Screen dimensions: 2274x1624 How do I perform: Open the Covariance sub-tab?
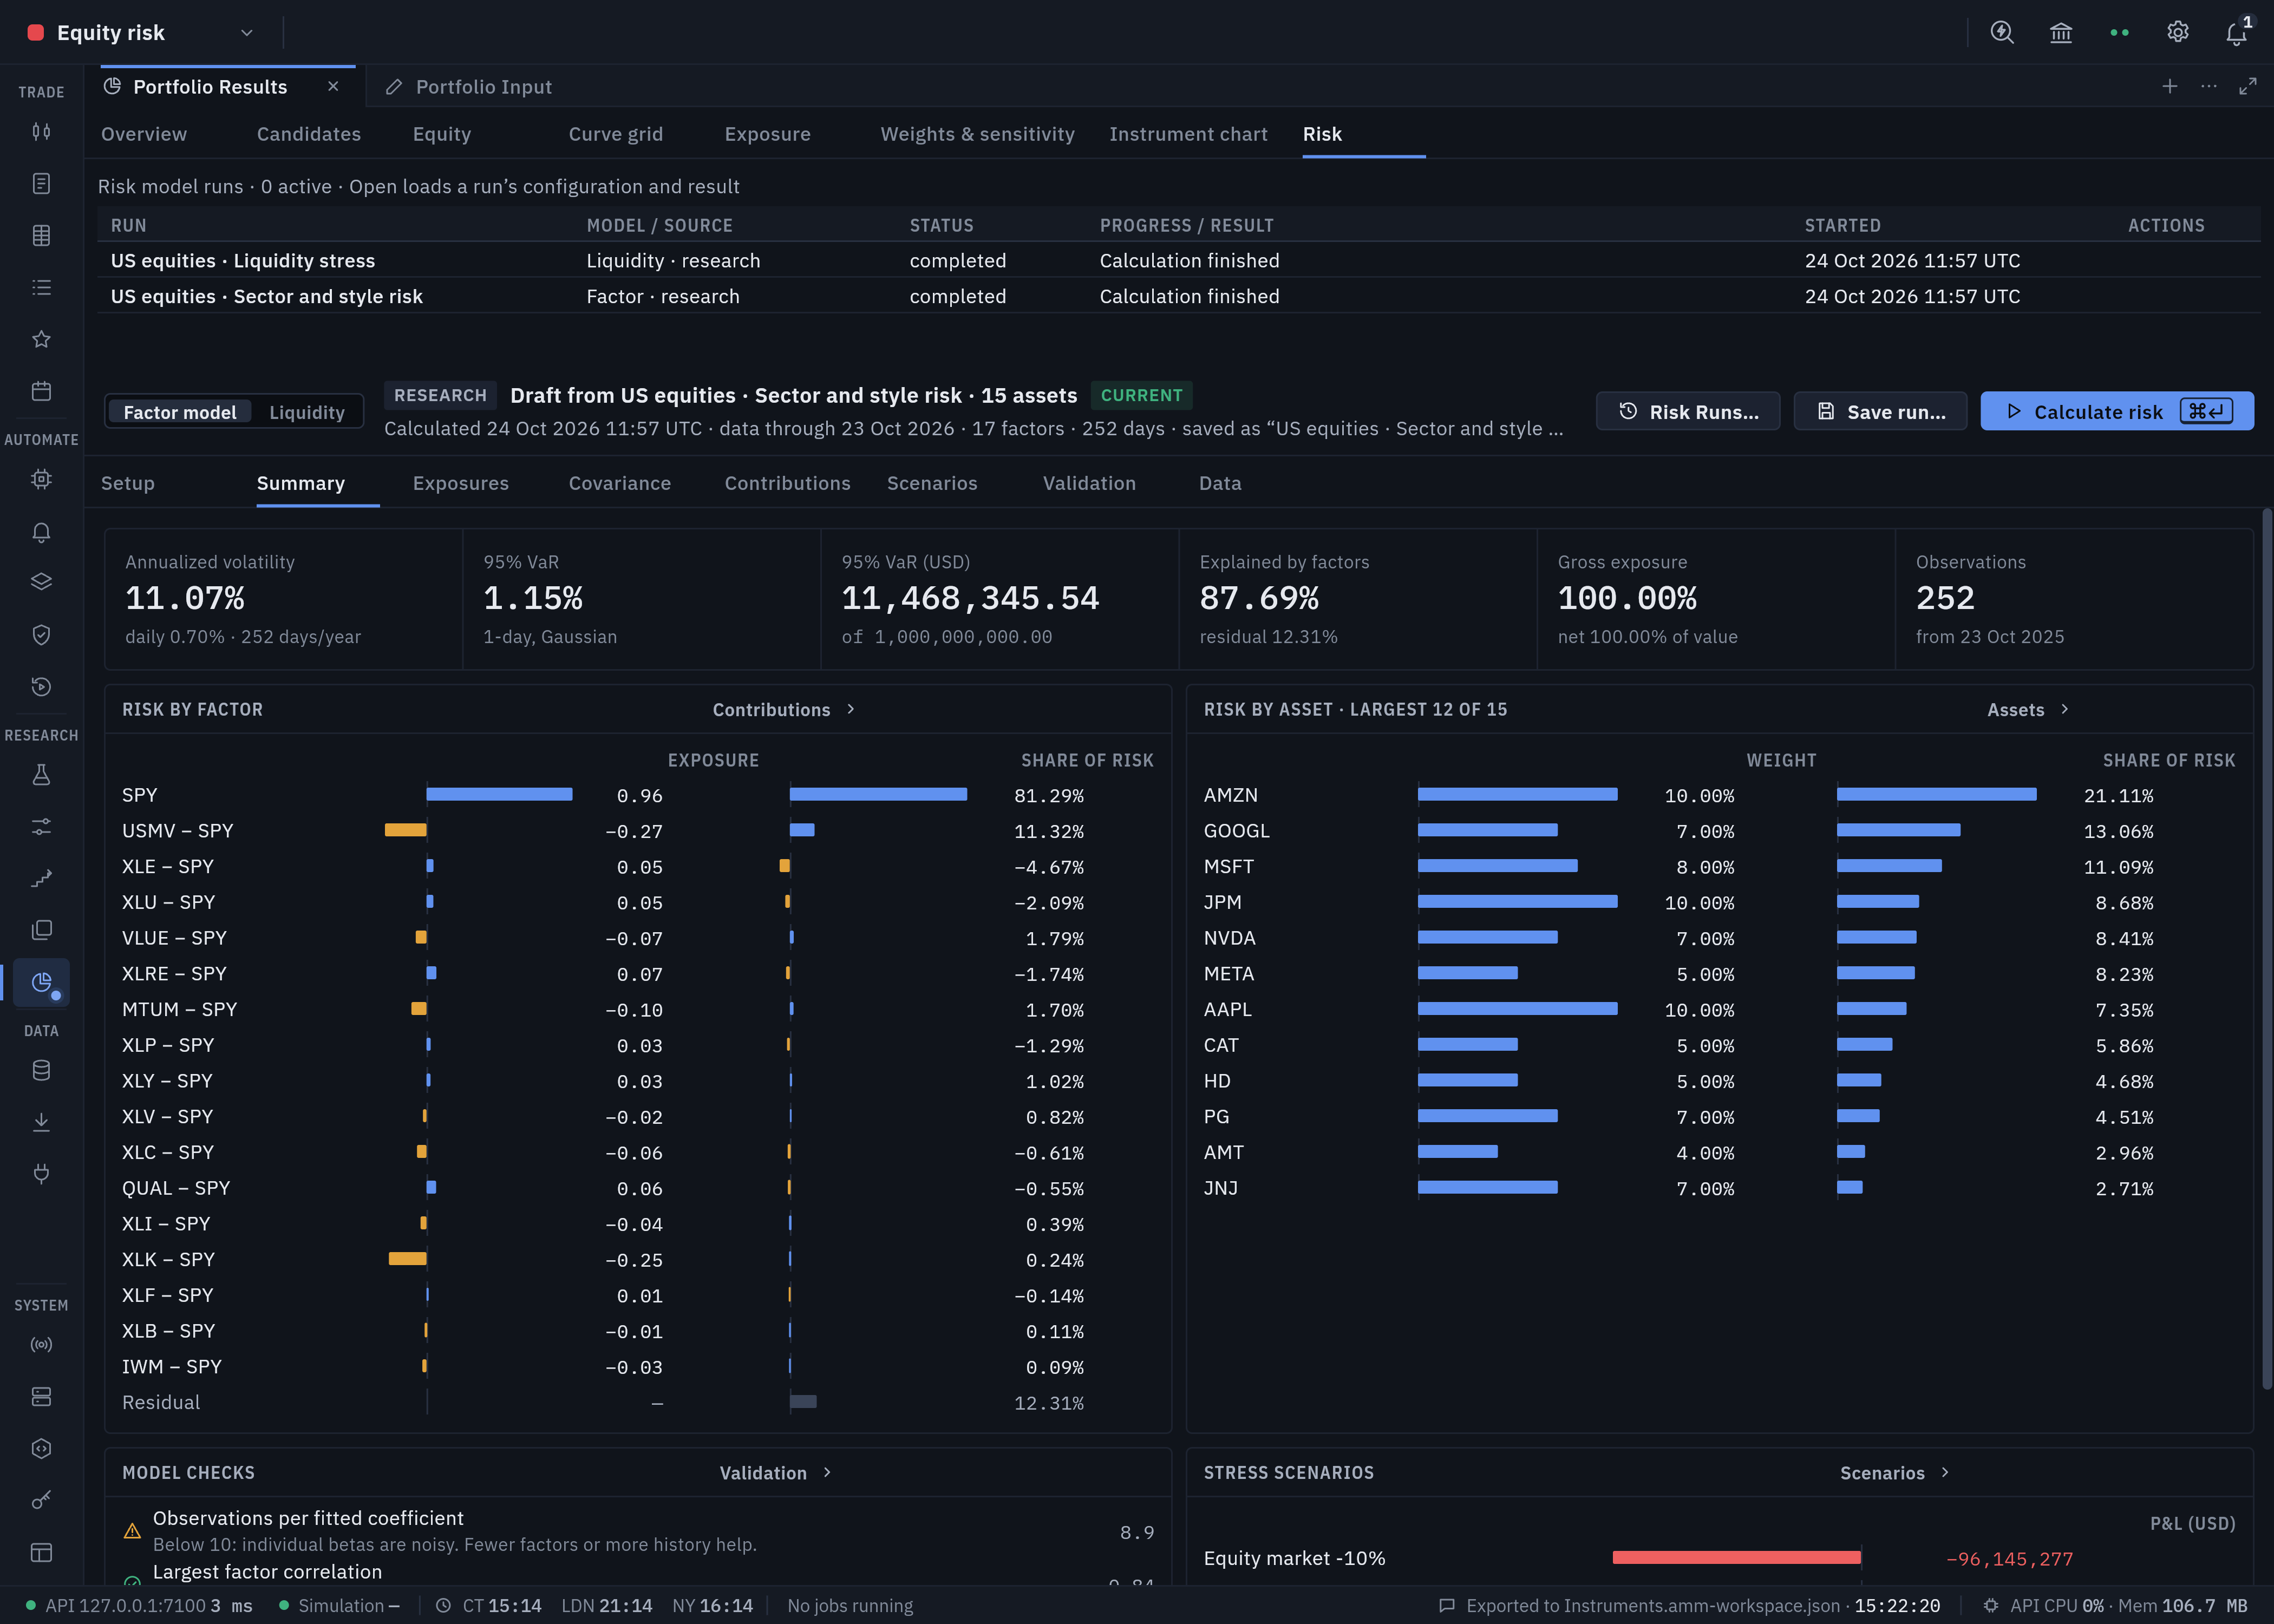click(x=620, y=484)
